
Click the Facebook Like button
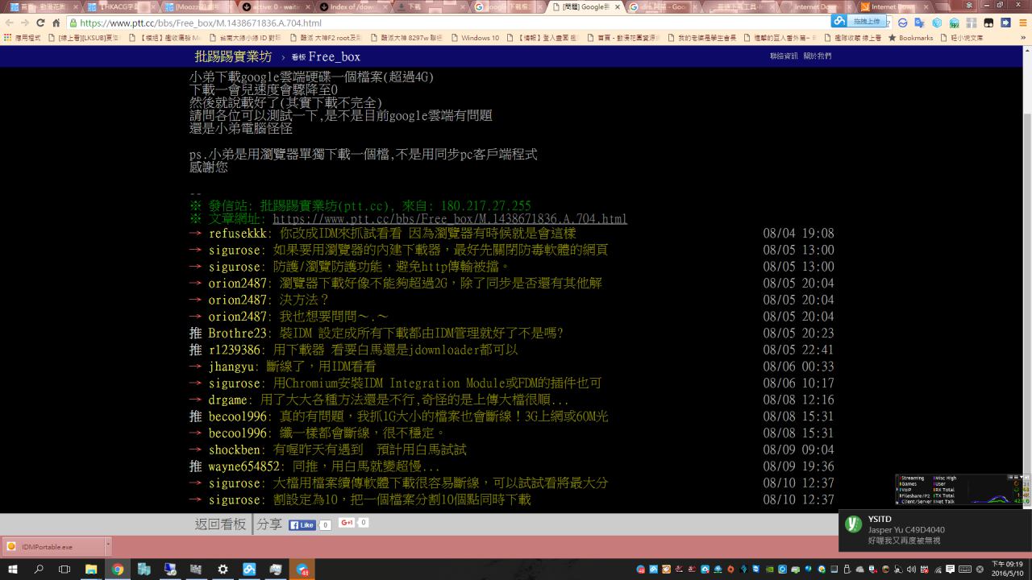302,524
